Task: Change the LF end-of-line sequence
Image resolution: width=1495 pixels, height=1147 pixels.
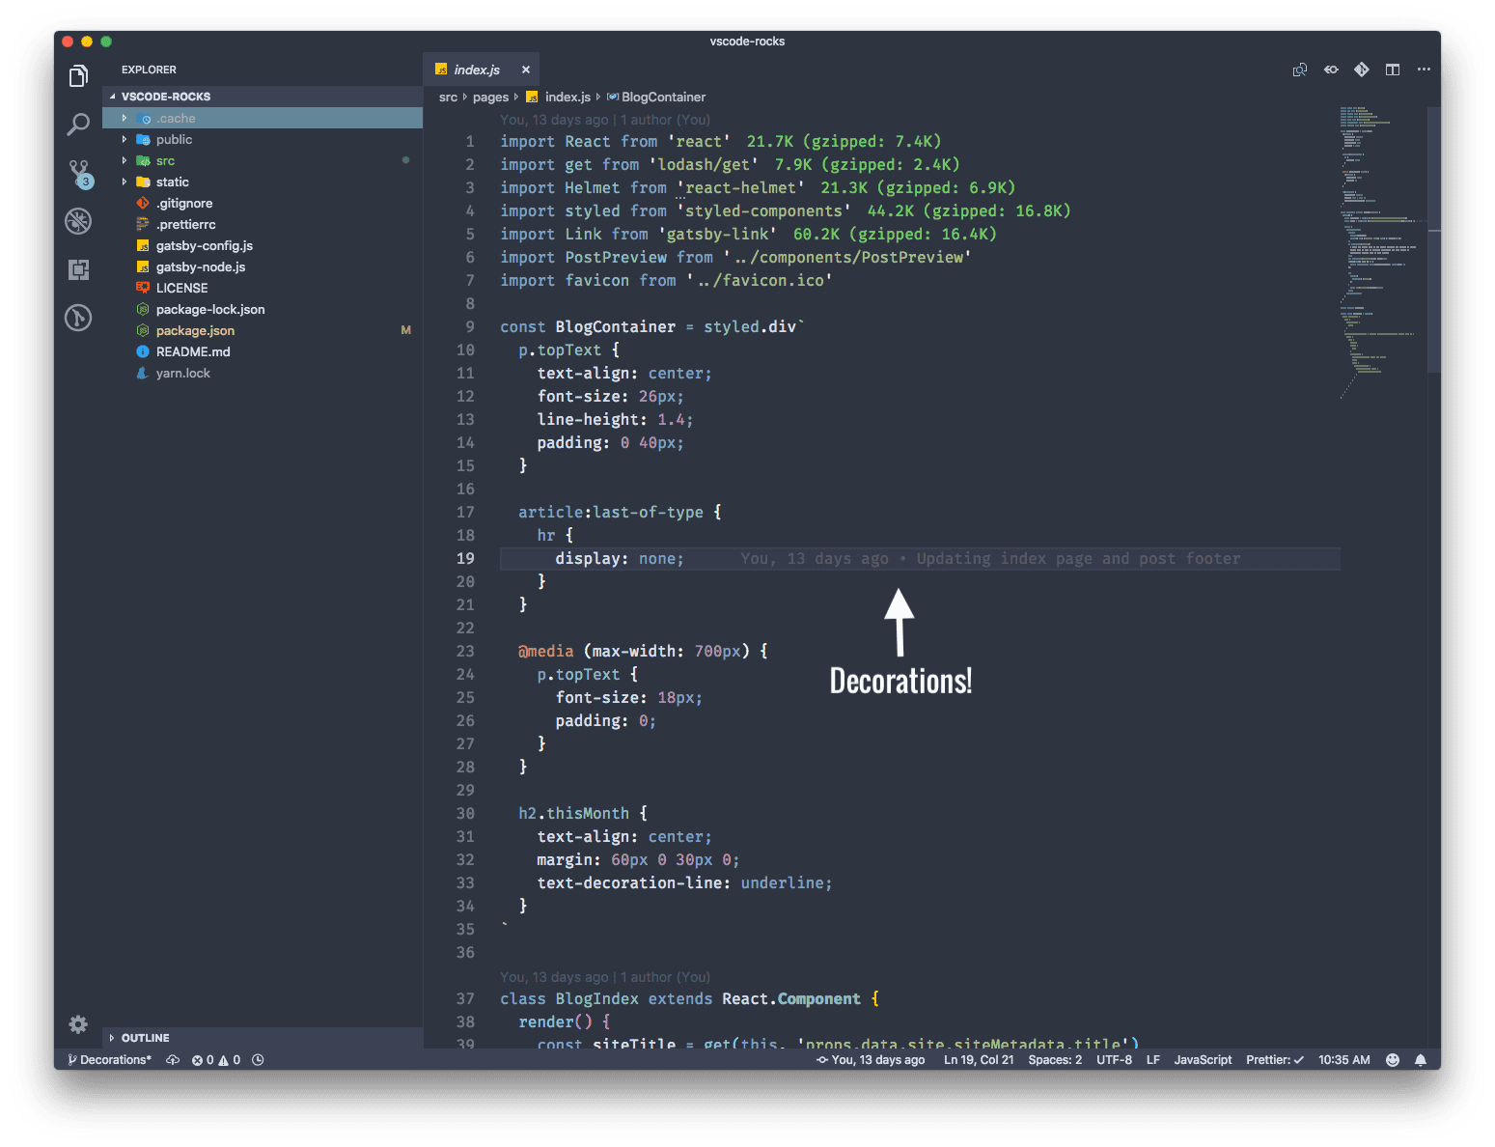Action: point(1152,1060)
